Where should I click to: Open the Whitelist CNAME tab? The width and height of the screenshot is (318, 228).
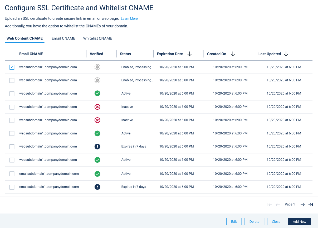pyautogui.click(x=98, y=38)
